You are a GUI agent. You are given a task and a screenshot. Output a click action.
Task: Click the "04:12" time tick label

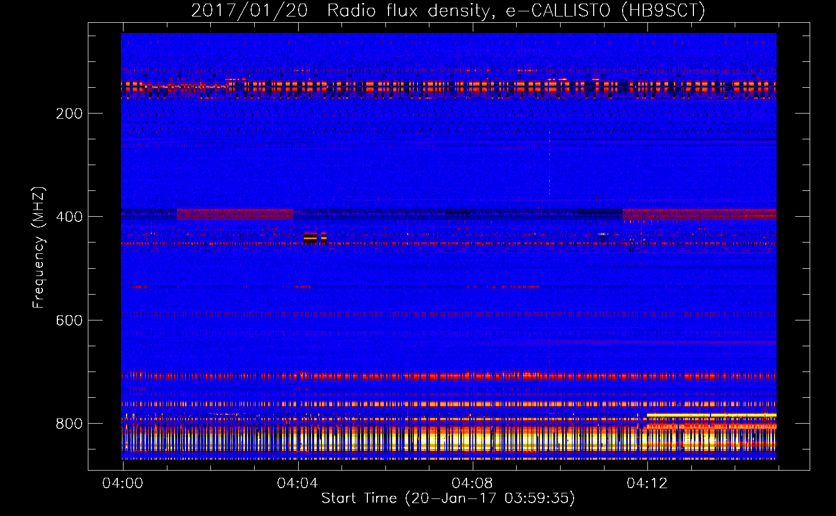647,483
